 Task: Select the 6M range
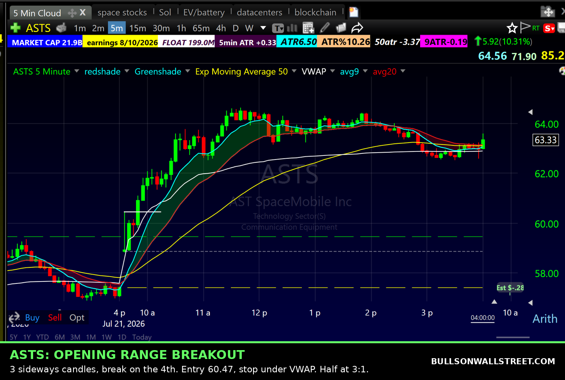click(x=60, y=337)
